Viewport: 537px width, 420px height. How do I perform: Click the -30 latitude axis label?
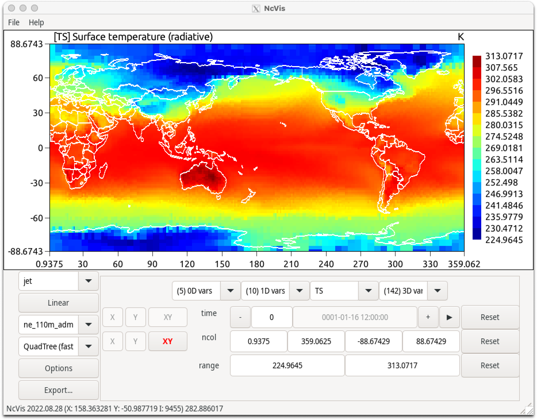click(36, 183)
